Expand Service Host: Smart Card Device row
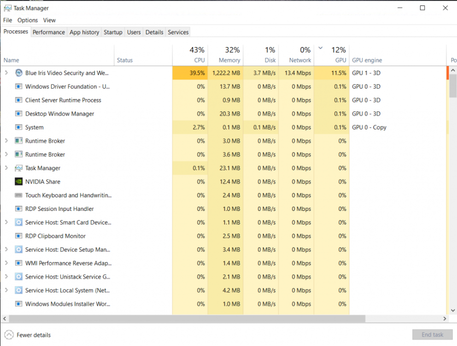The width and height of the screenshot is (457, 346). pos(6,222)
